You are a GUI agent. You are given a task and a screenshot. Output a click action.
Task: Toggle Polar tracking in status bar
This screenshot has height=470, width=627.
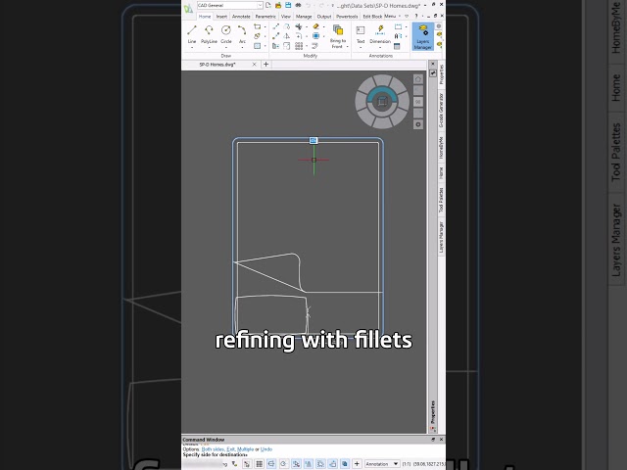point(283,464)
